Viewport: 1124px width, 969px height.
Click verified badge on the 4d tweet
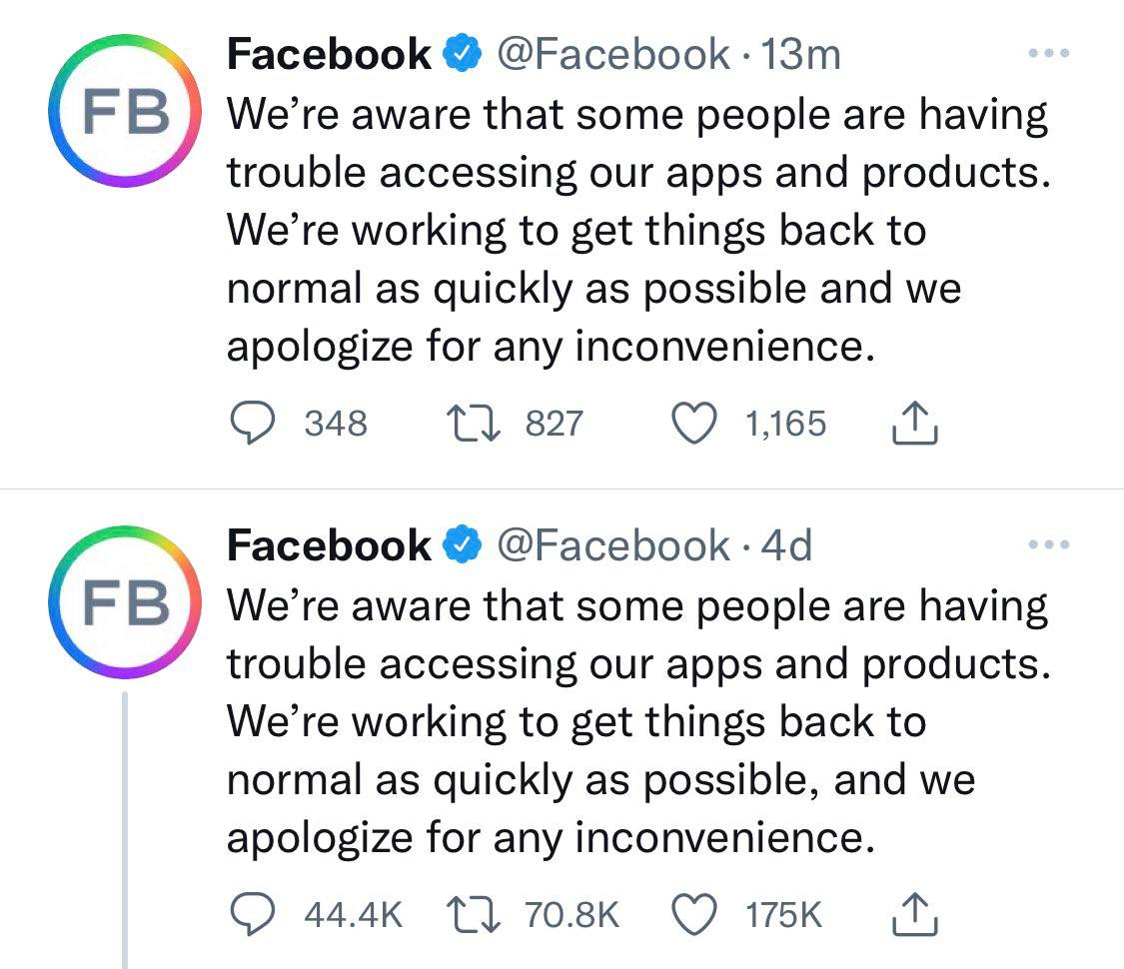pos(463,544)
